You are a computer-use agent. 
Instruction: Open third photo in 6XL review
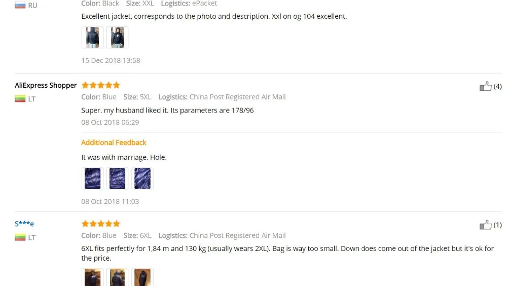[x=142, y=277]
